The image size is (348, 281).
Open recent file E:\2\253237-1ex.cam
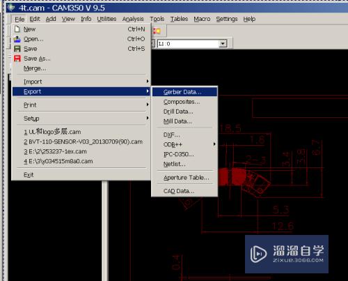pyautogui.click(x=81, y=151)
